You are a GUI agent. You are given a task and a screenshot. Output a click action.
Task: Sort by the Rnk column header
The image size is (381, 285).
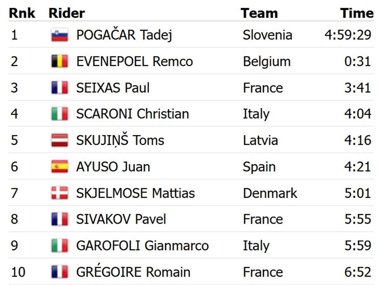click(22, 13)
